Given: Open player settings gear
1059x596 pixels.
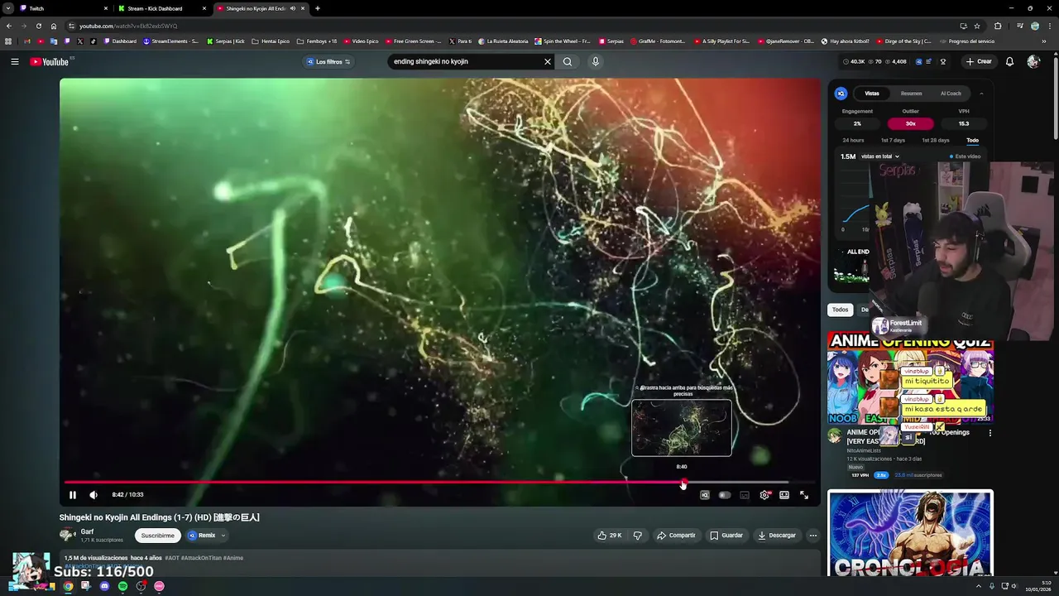Looking at the screenshot, I should coord(764,495).
